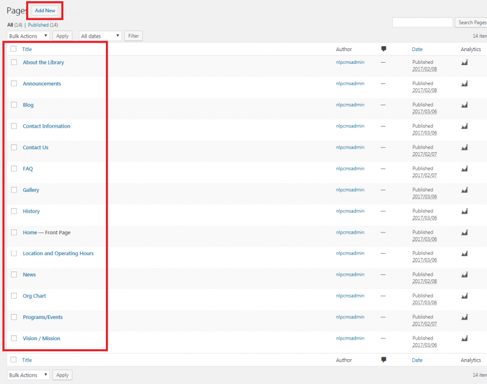Open Location and Operating Hours page
This screenshot has width=487, height=384.
click(58, 253)
